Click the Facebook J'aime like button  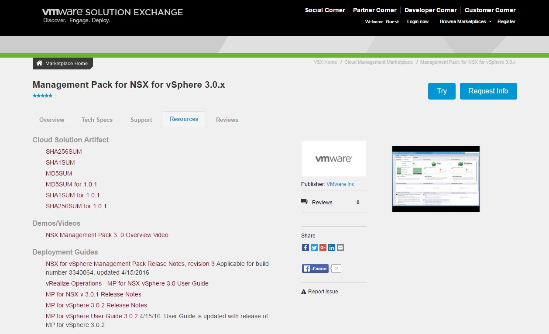(315, 269)
